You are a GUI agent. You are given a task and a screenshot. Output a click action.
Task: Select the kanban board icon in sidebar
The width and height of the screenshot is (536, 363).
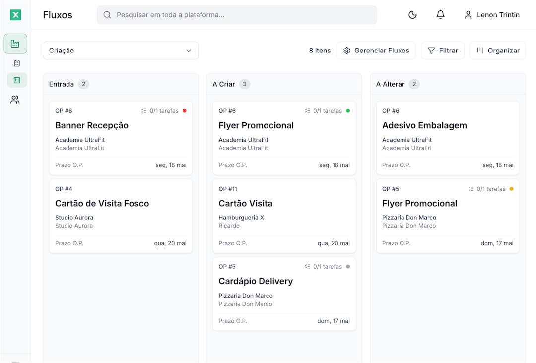17,80
